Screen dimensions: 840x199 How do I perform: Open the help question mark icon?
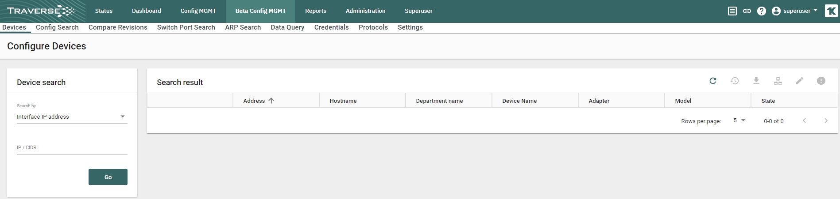pyautogui.click(x=762, y=11)
